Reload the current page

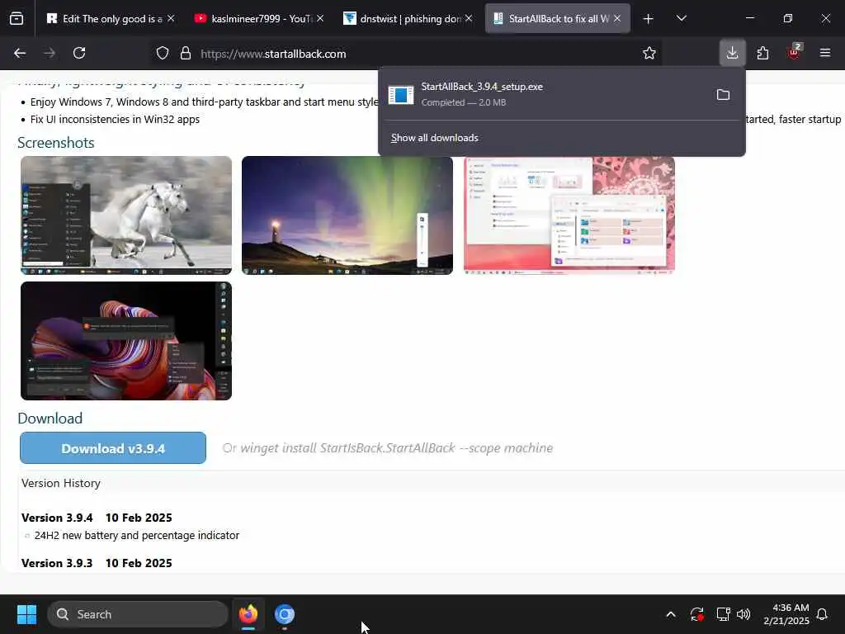(79, 54)
